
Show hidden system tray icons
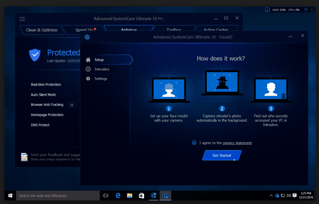(271, 196)
